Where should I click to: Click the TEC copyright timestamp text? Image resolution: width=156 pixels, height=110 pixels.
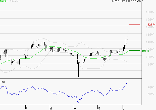pos(127,1)
